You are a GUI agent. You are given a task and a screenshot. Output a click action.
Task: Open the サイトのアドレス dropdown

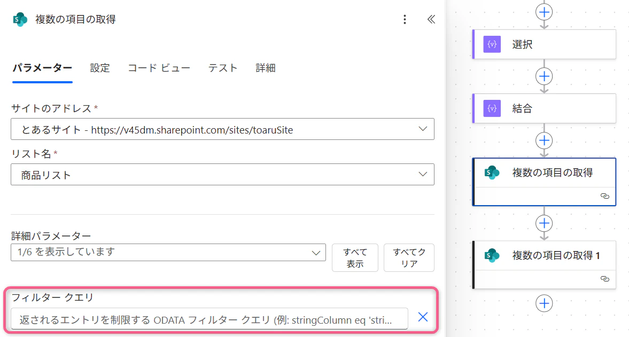click(x=423, y=129)
